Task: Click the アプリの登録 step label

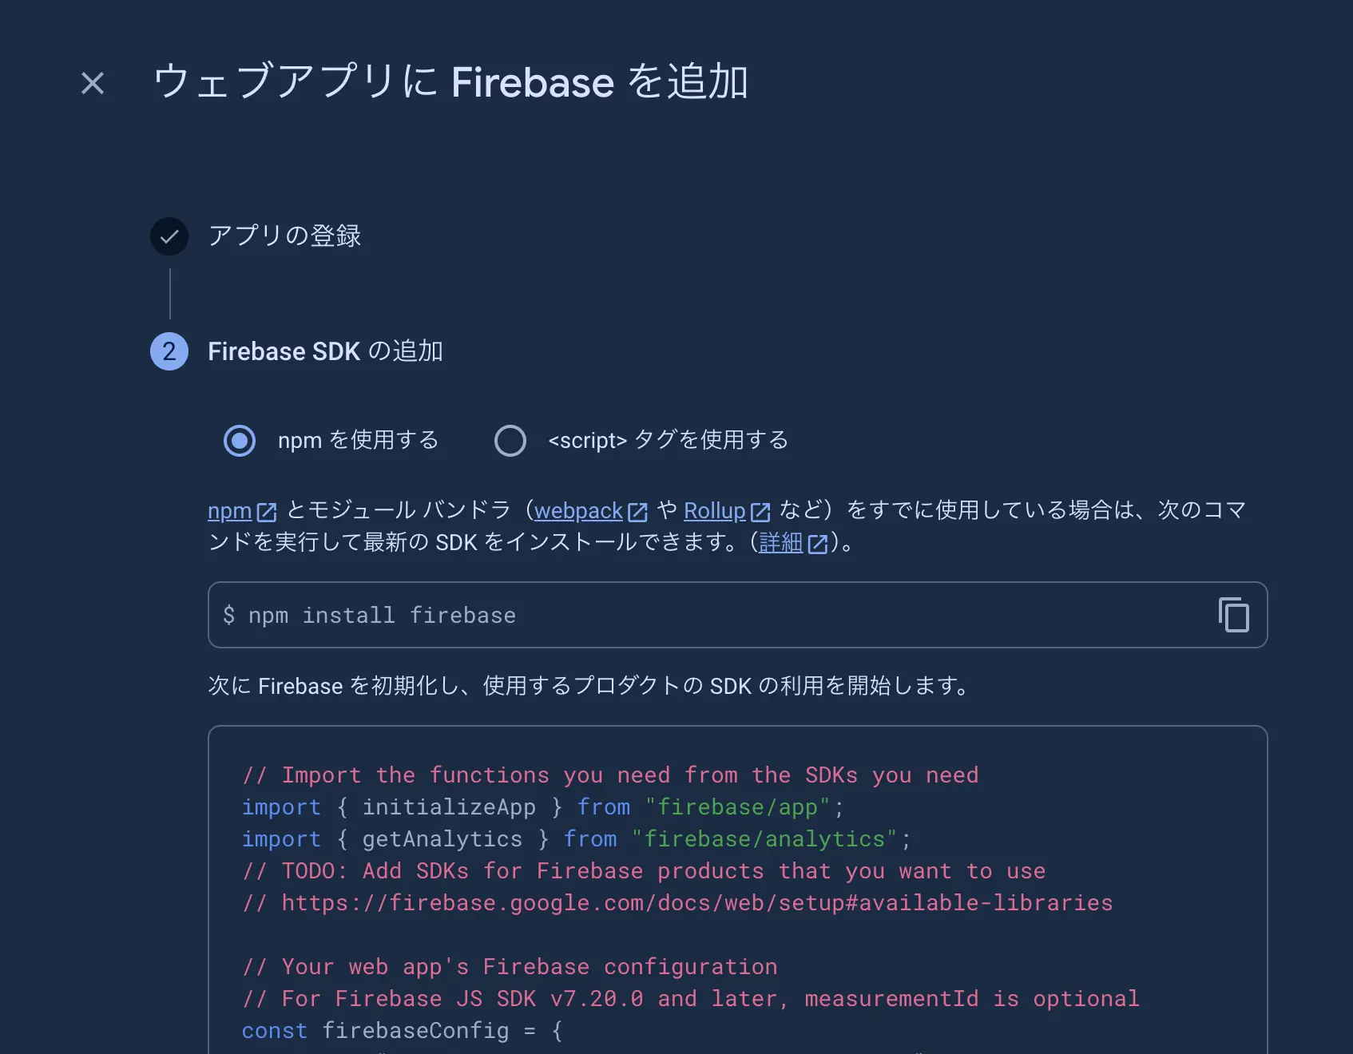Action: (284, 236)
